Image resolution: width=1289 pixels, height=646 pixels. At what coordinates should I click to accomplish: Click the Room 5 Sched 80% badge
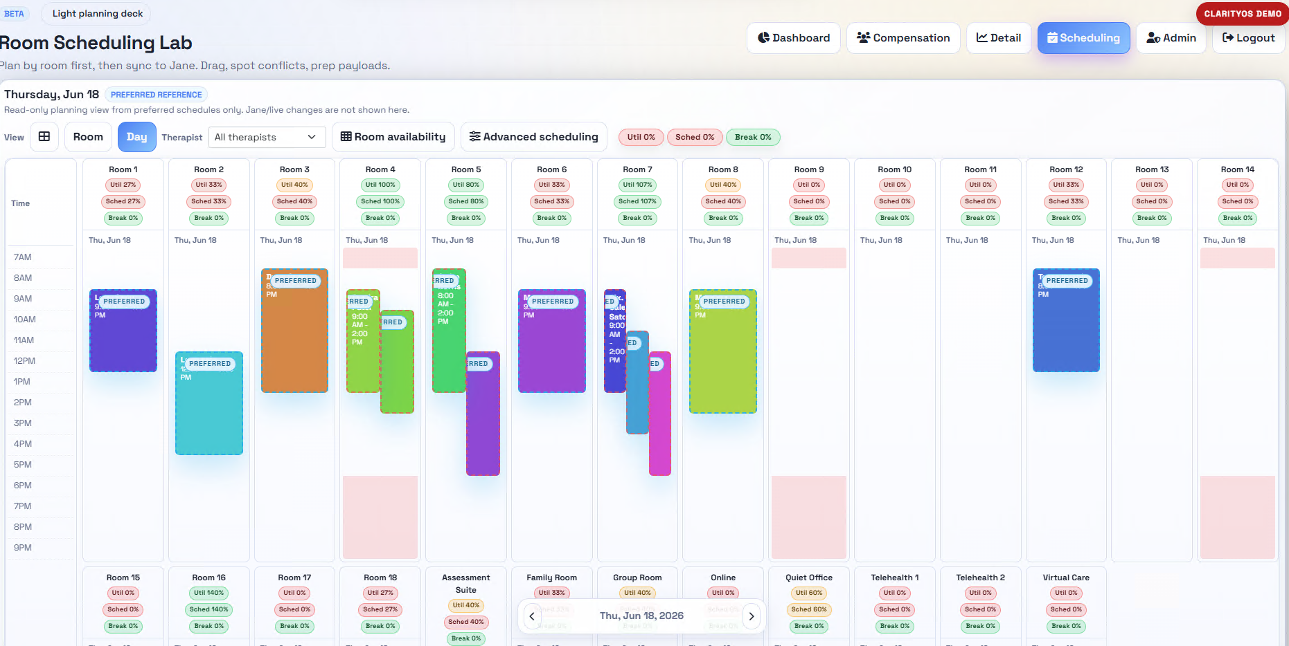(466, 201)
